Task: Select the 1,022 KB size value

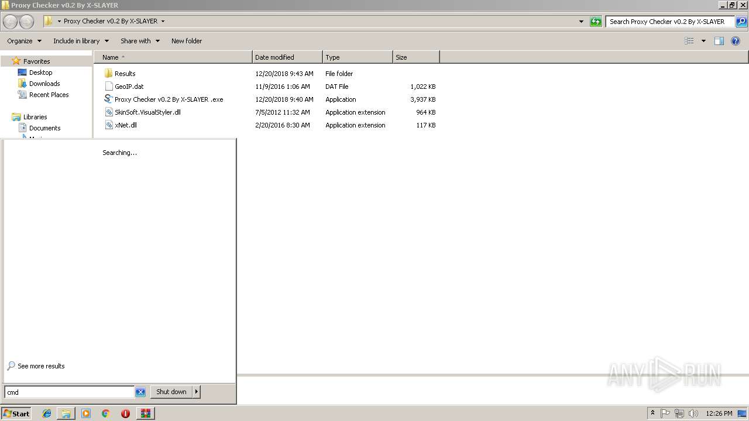Action: pyautogui.click(x=423, y=87)
